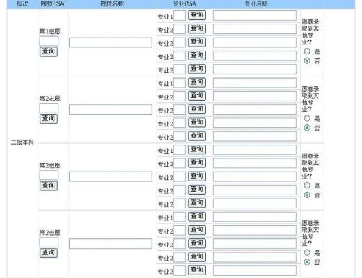Click 专业1 name field in bottom 第2志愿 block
Image resolution: width=362 pixels, height=278 pixels.
(255, 217)
